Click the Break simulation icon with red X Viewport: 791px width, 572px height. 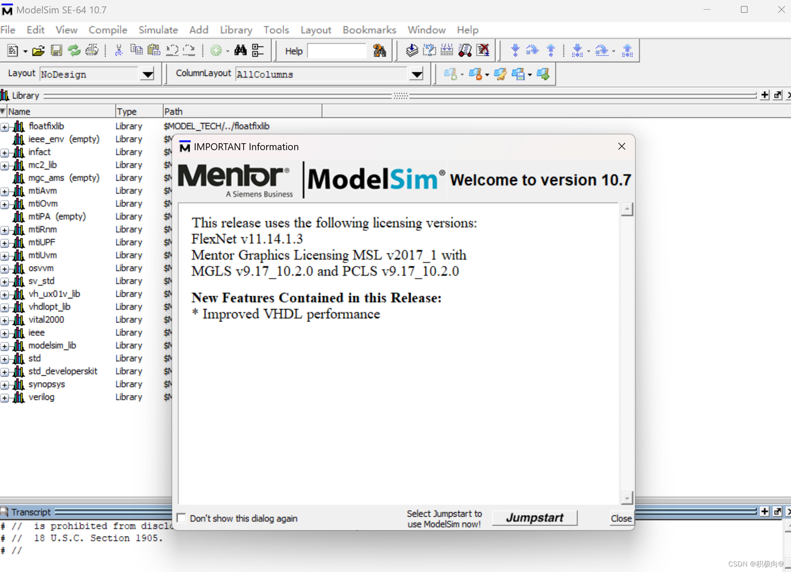click(483, 51)
